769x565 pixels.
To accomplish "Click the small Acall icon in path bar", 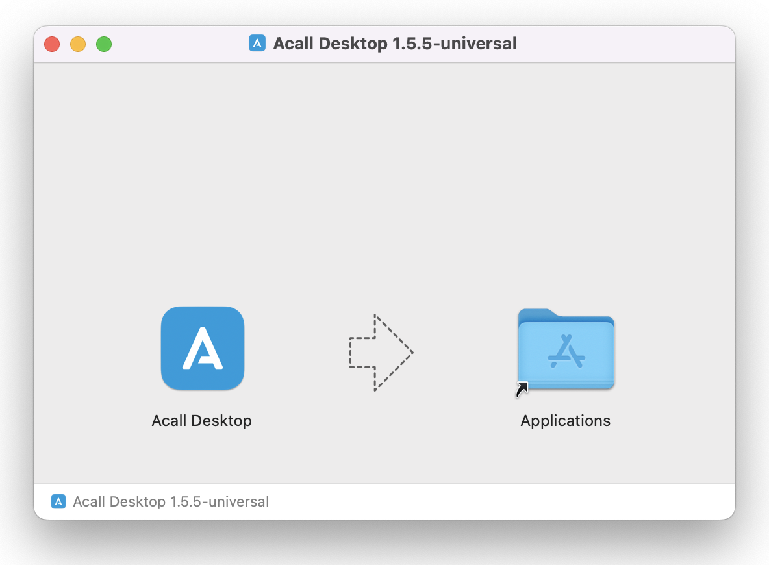I will click(x=58, y=501).
